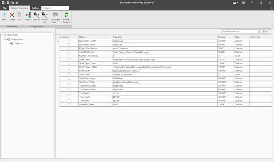This screenshot has width=274, height=162.
Task: Click the 60.000" equation cell of TotalWidth
Action: pyautogui.click(x=165, y=101)
